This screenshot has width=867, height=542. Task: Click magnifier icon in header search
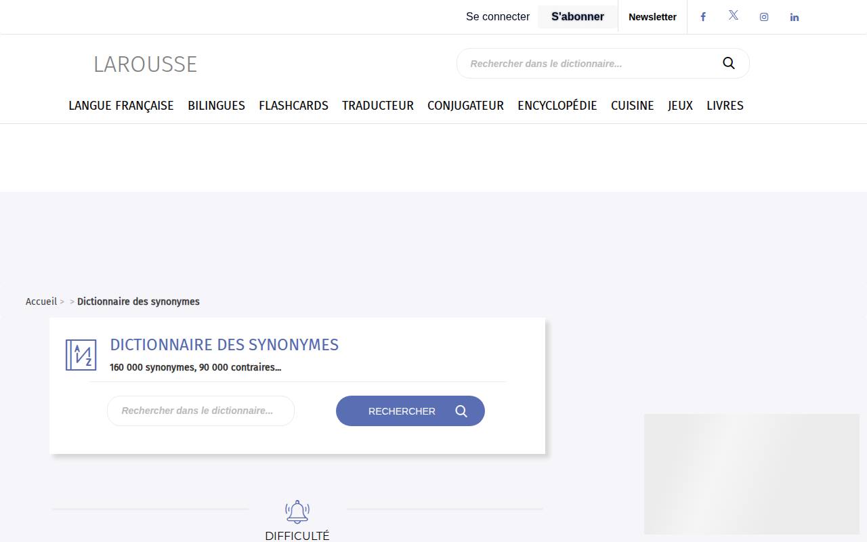click(x=729, y=63)
